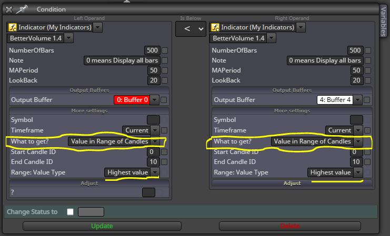Open left operand Indicator (My Indicators) dropdown
The width and height of the screenshot is (390, 236).
pyautogui.click(x=98, y=27)
